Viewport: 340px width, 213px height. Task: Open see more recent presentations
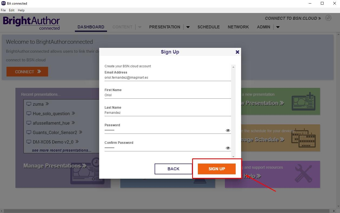click(x=62, y=150)
